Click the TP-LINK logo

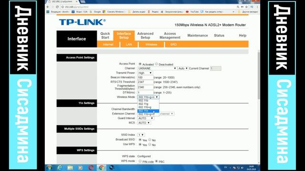[x=82, y=22]
